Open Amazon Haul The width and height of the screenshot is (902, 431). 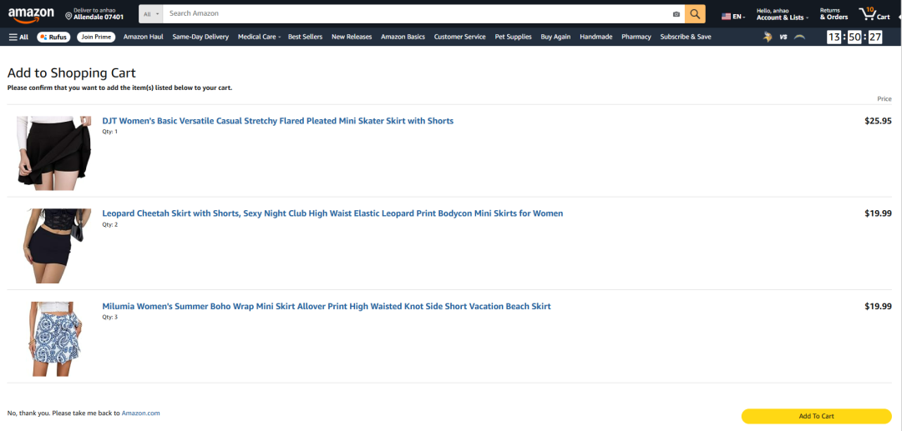tap(144, 37)
